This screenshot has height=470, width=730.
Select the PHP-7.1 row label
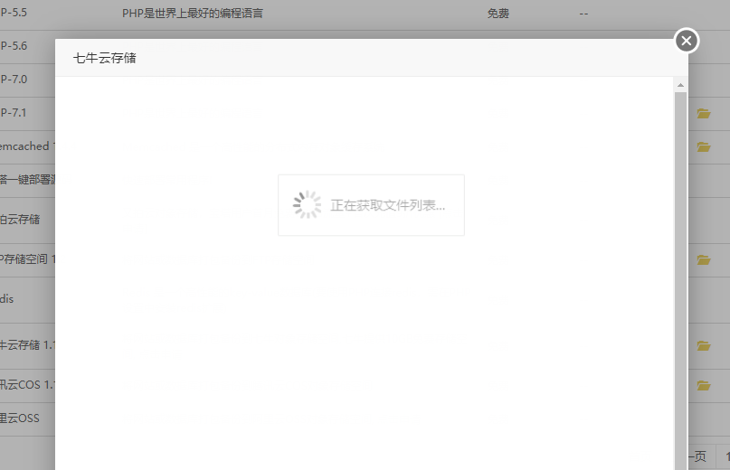pyautogui.click(x=14, y=113)
